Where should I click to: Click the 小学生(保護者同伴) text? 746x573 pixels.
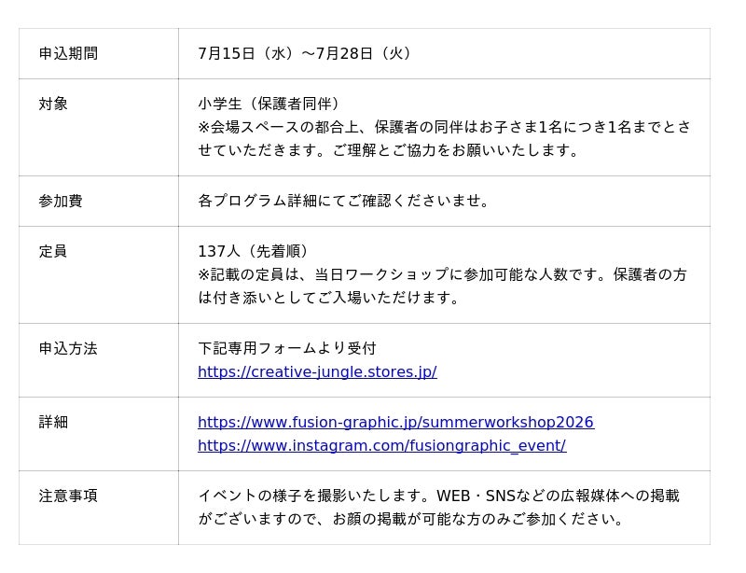(x=269, y=104)
